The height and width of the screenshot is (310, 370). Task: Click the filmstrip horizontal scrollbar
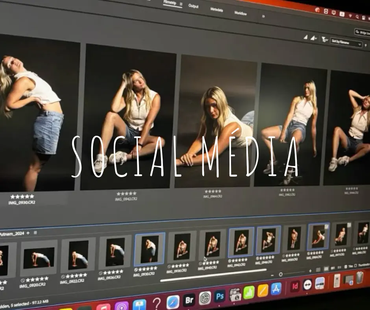coord(214,275)
